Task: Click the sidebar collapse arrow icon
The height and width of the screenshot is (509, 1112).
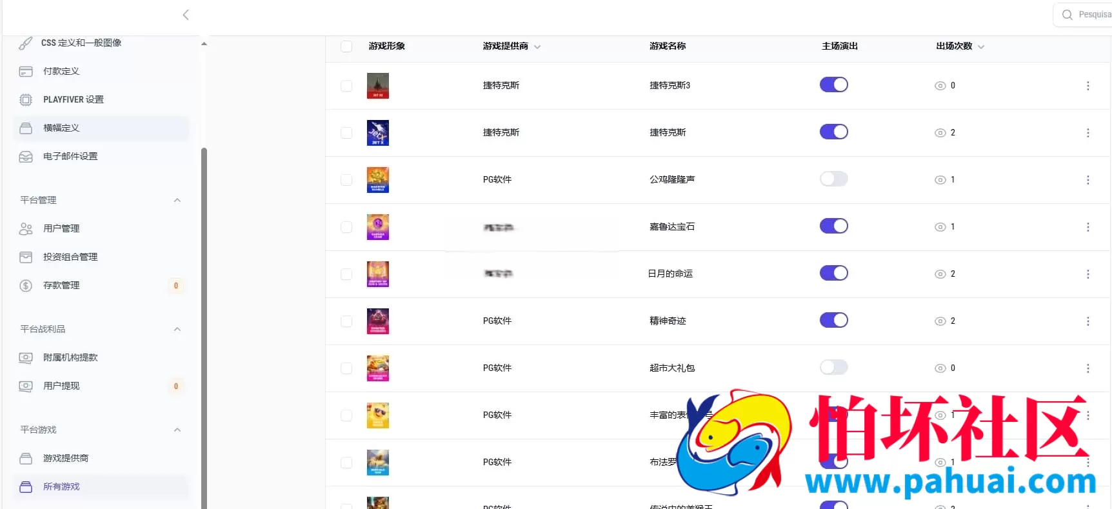Action: [x=186, y=15]
